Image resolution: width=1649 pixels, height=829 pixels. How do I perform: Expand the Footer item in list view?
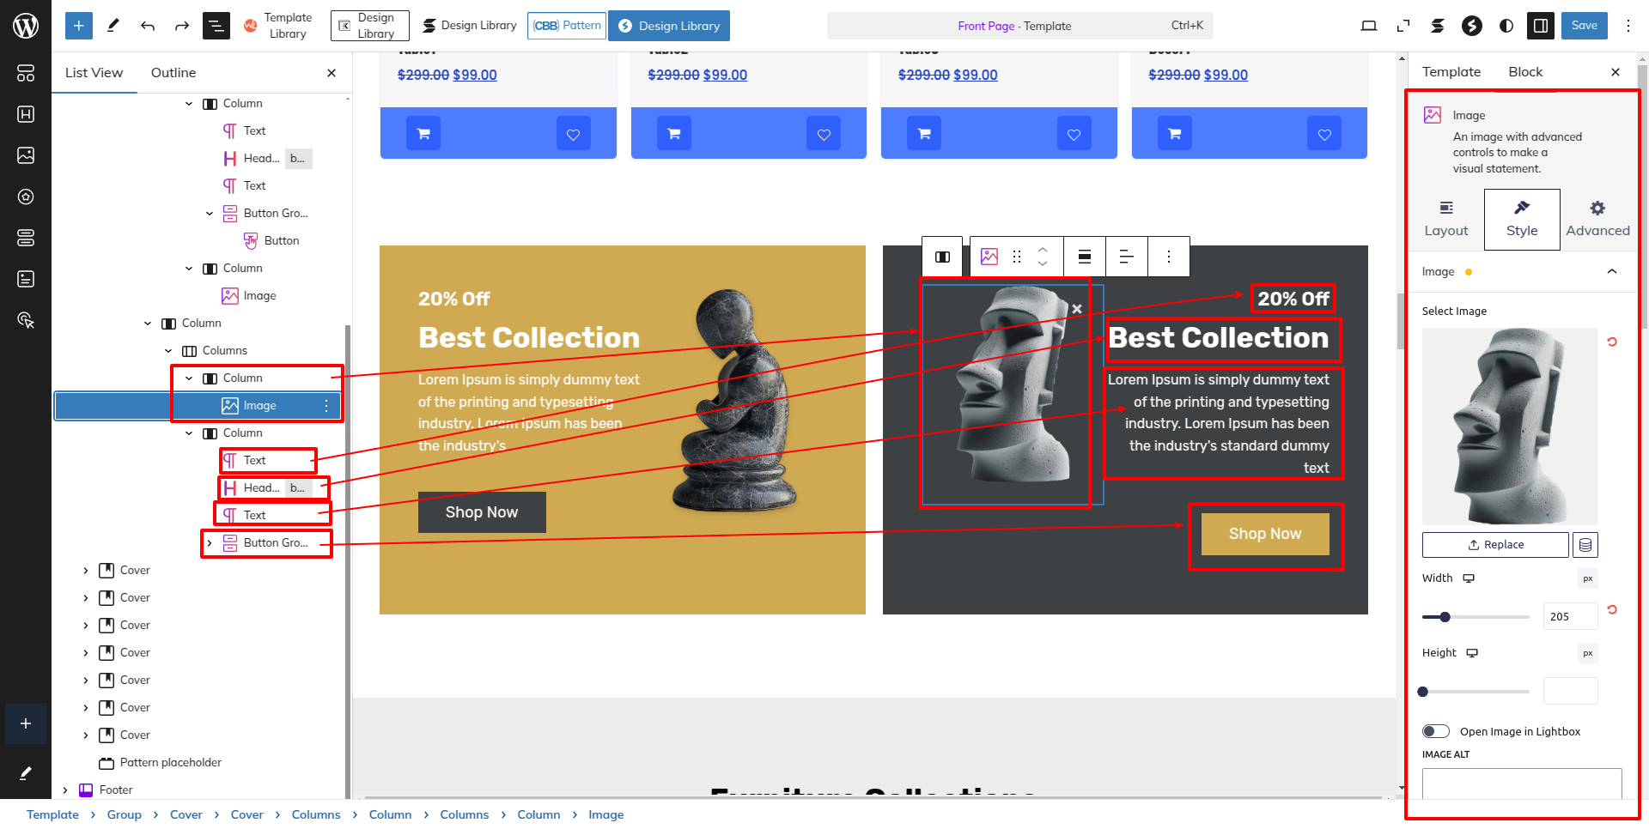tap(65, 790)
